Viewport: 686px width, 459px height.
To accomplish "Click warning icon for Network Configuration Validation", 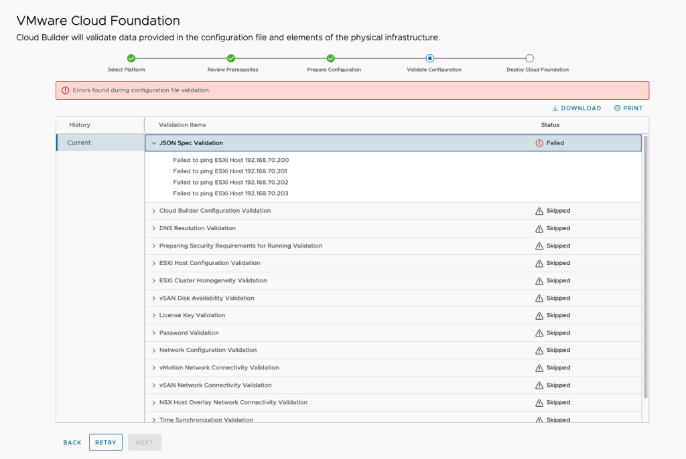I will click(539, 350).
